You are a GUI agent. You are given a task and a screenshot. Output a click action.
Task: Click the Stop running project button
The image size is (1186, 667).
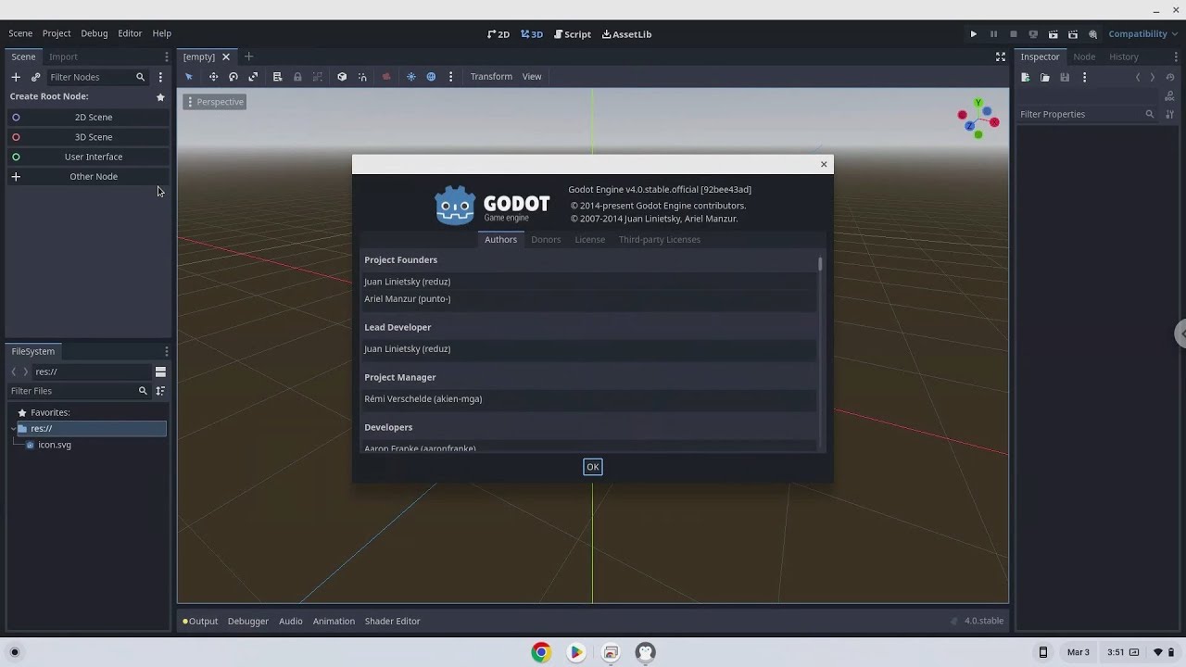[x=1014, y=34]
